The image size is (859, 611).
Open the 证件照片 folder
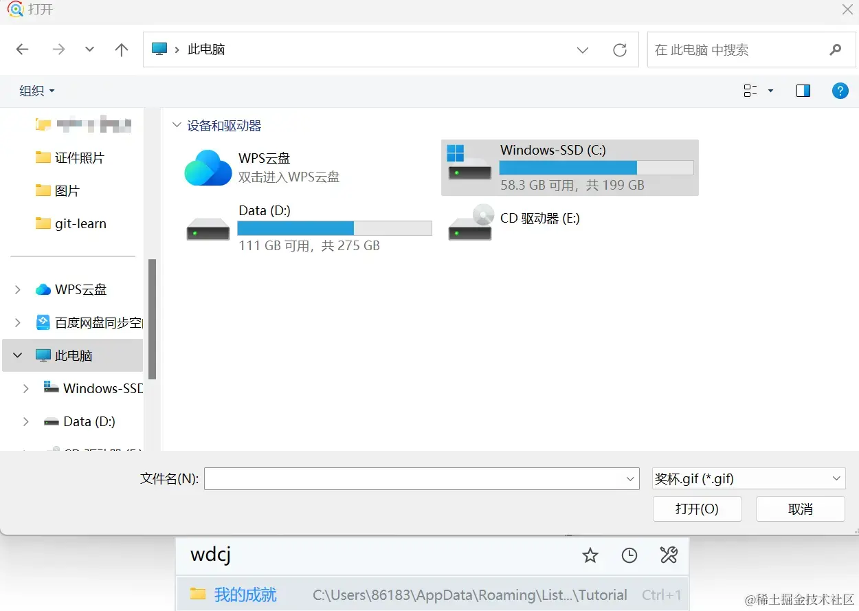(x=69, y=157)
